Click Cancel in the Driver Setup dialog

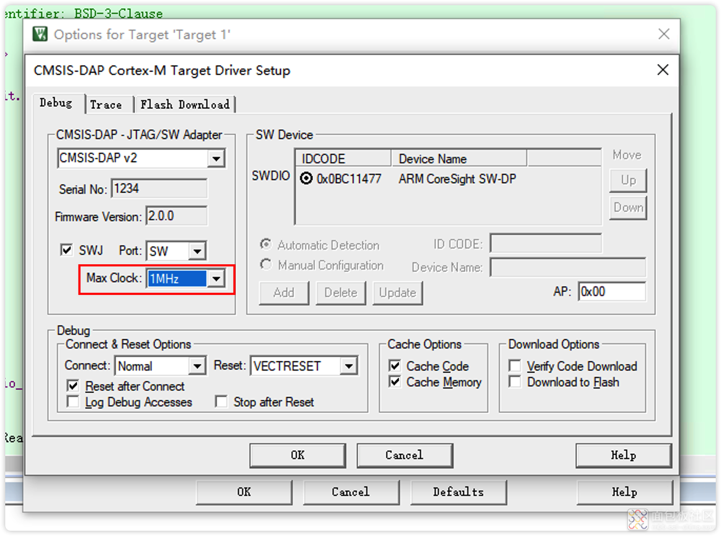pyautogui.click(x=404, y=455)
